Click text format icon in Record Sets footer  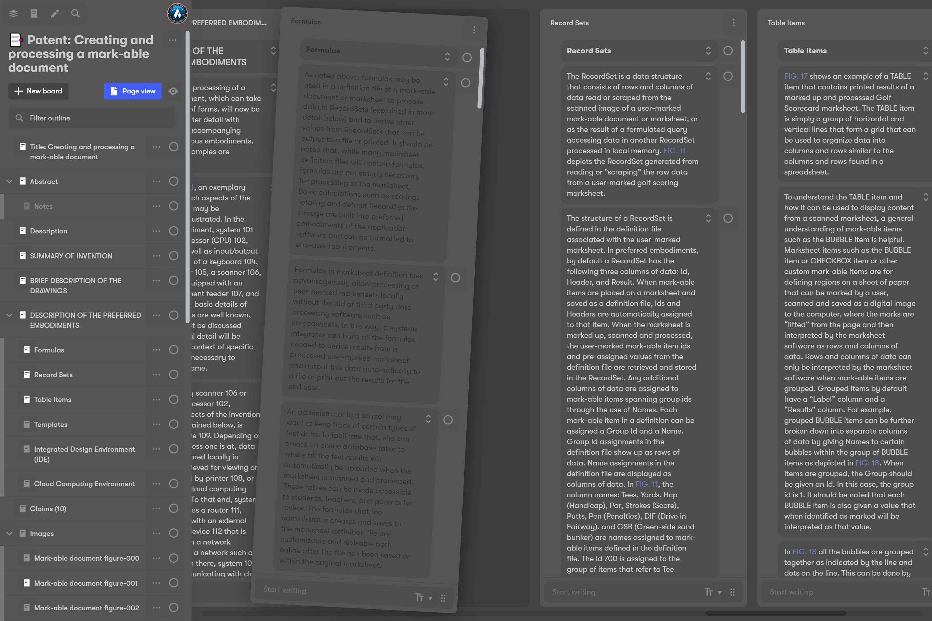pos(708,592)
